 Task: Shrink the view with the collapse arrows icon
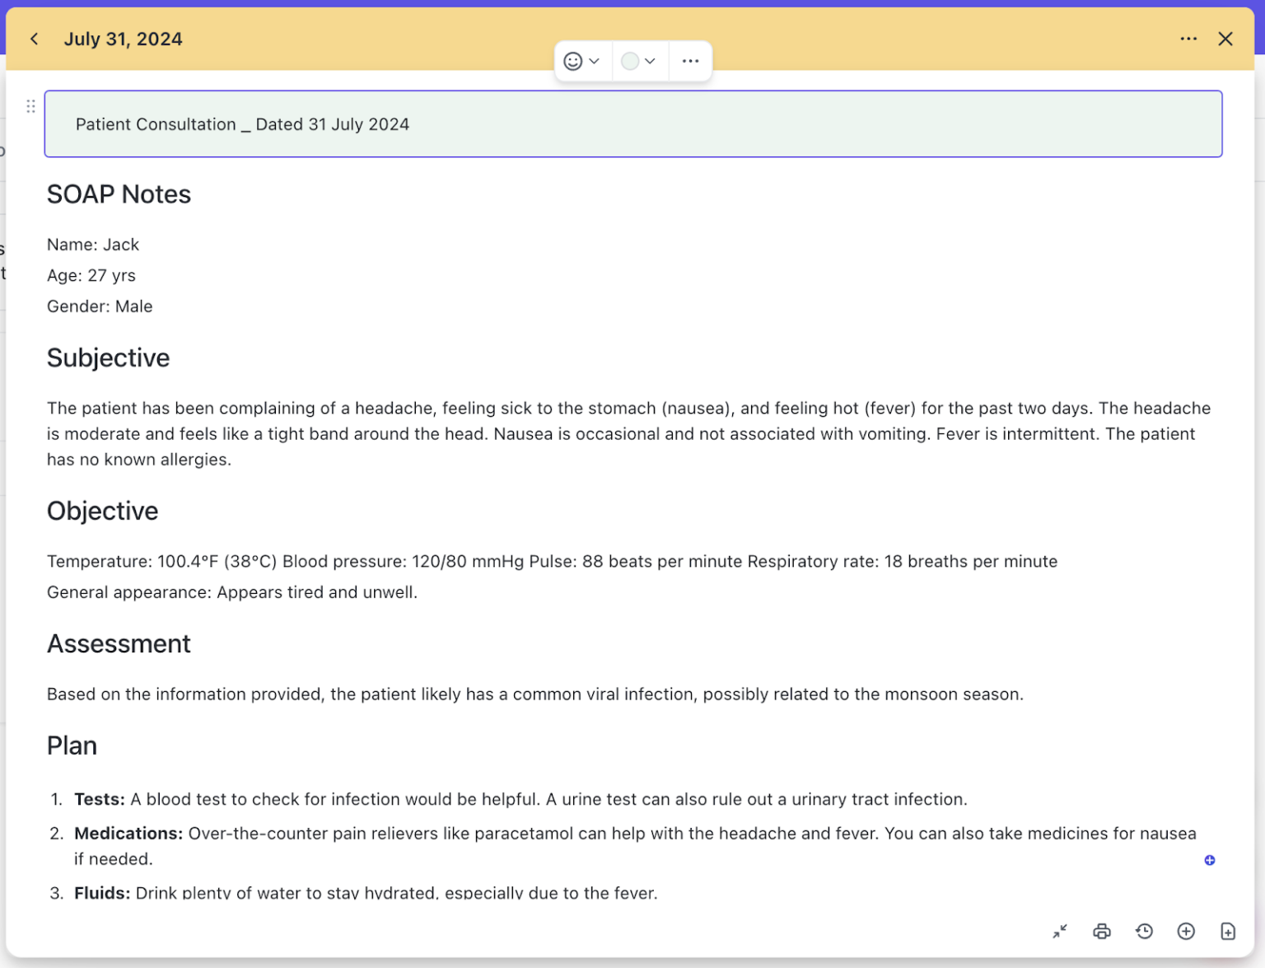[1060, 931]
